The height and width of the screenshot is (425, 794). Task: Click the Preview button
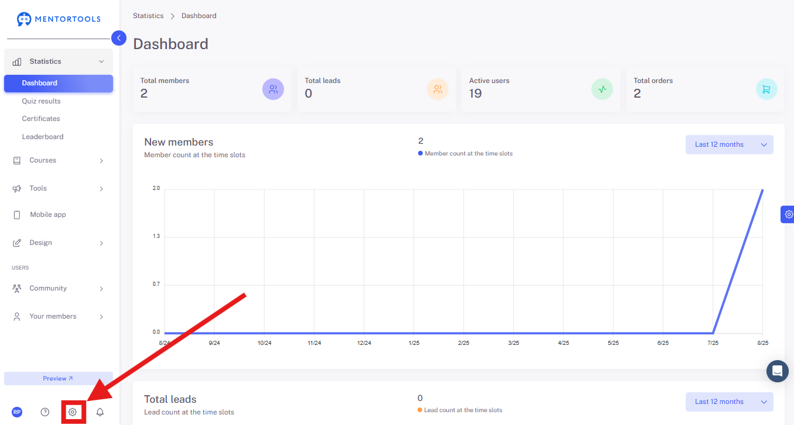point(59,378)
